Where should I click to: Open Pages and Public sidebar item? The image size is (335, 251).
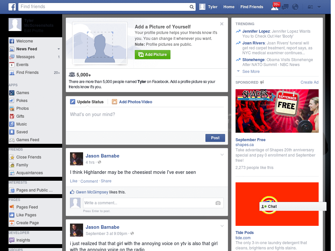click(x=35, y=190)
